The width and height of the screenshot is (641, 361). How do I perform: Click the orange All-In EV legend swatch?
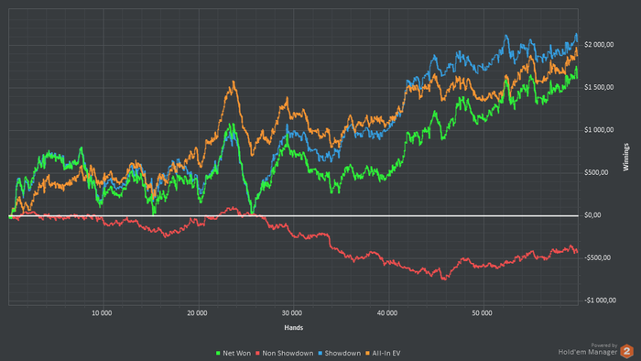click(x=367, y=354)
